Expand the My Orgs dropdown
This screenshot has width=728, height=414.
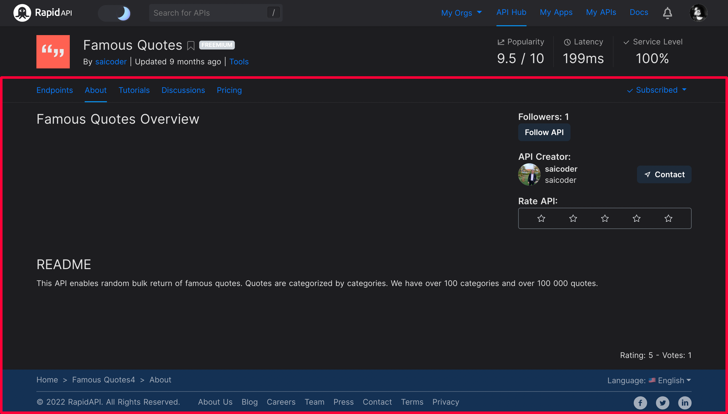click(x=461, y=13)
